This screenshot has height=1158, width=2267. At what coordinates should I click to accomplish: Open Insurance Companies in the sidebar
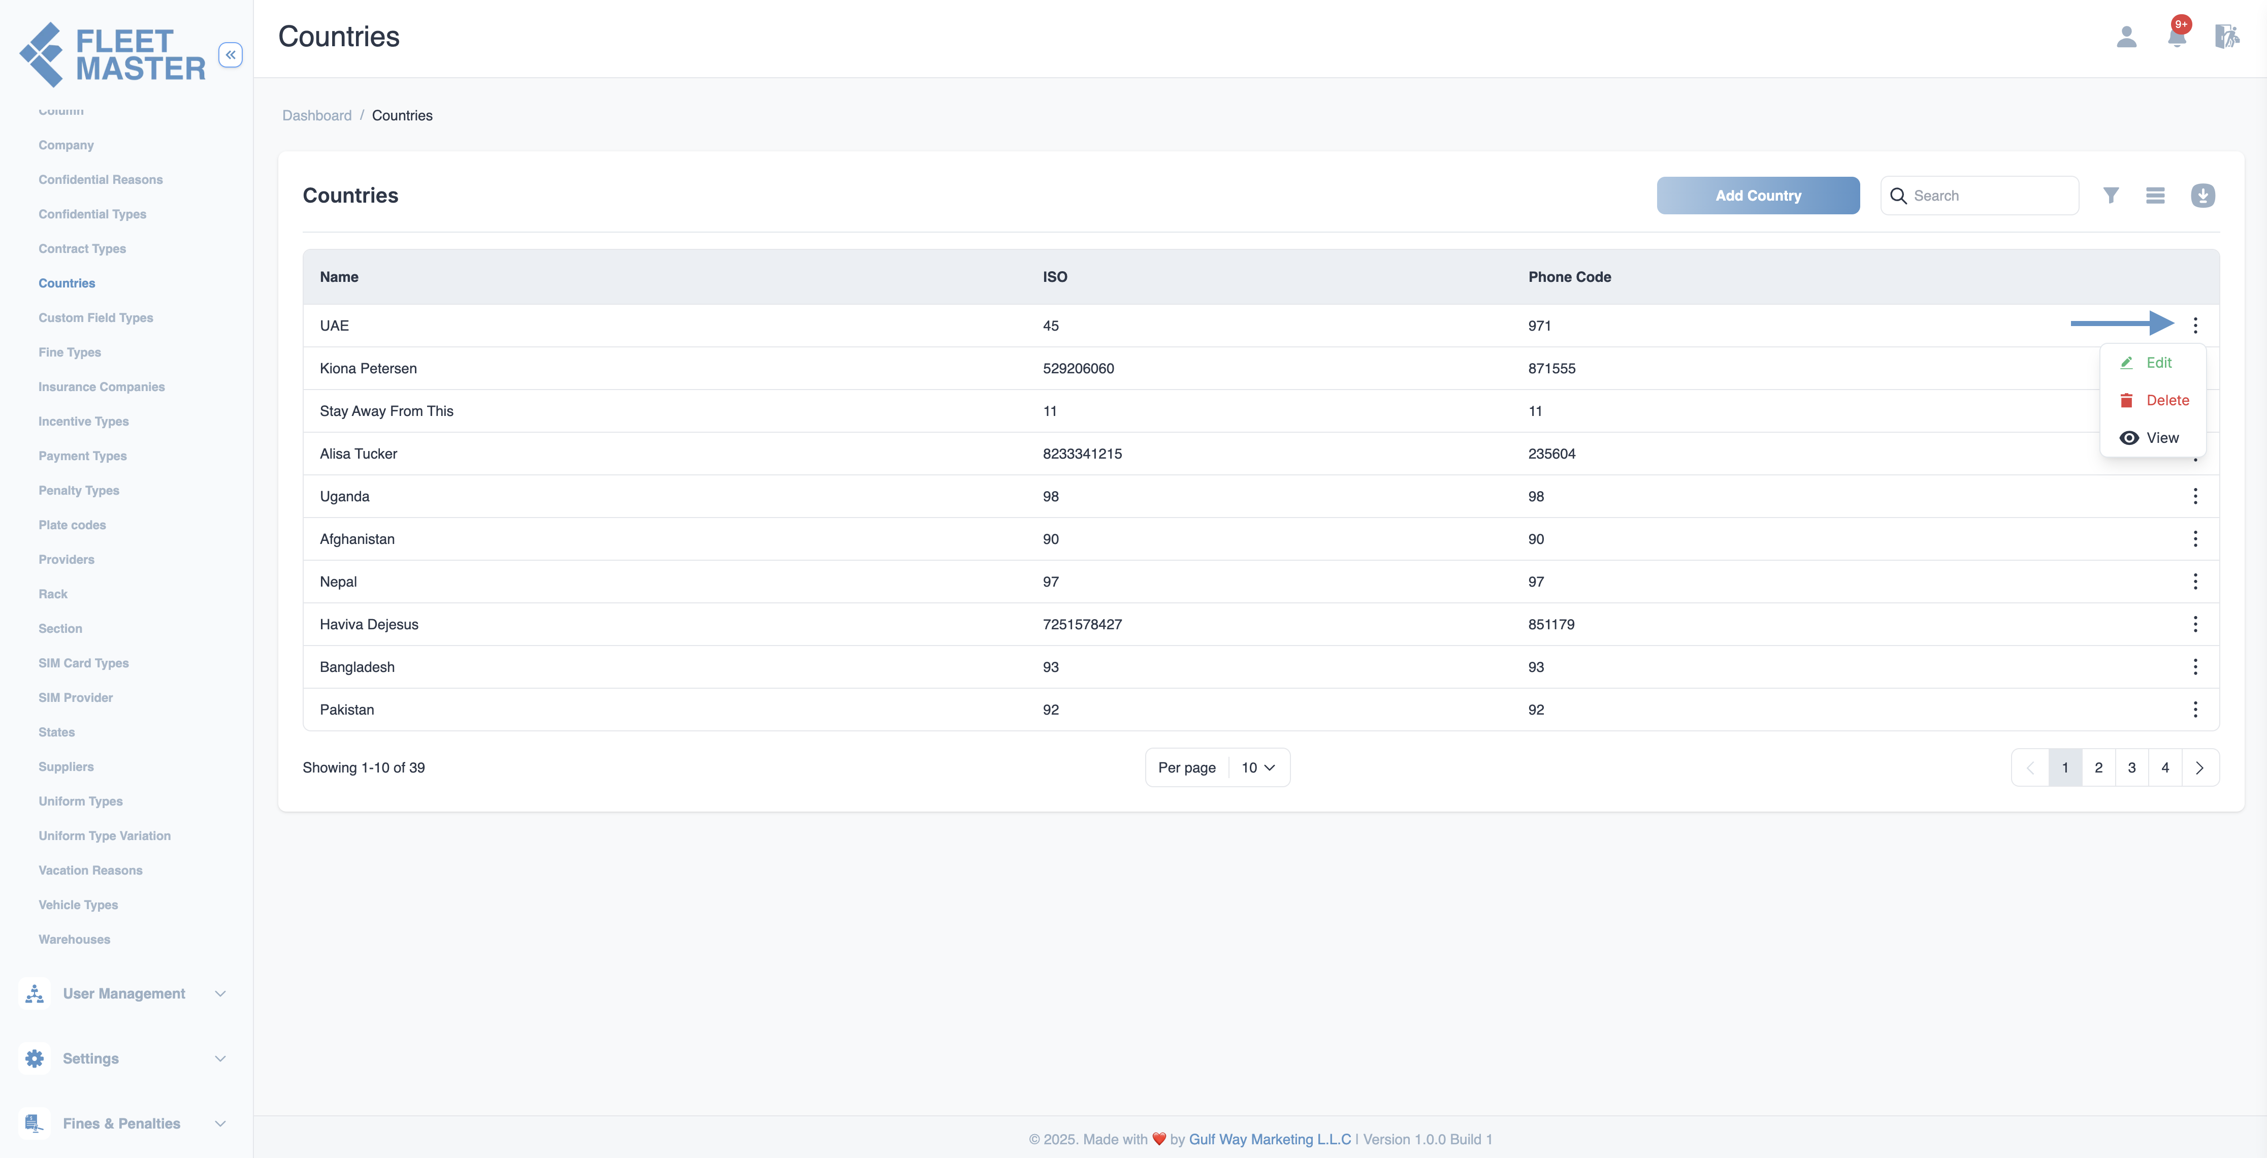click(x=101, y=387)
